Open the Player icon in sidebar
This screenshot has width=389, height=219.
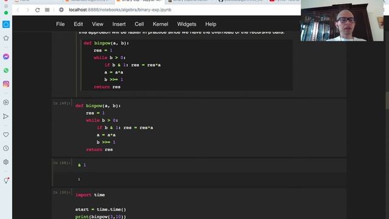[x=6, y=102]
